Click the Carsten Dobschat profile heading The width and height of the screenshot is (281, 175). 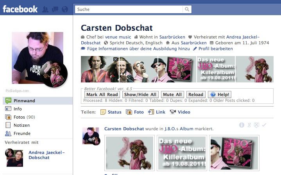coord(117,28)
